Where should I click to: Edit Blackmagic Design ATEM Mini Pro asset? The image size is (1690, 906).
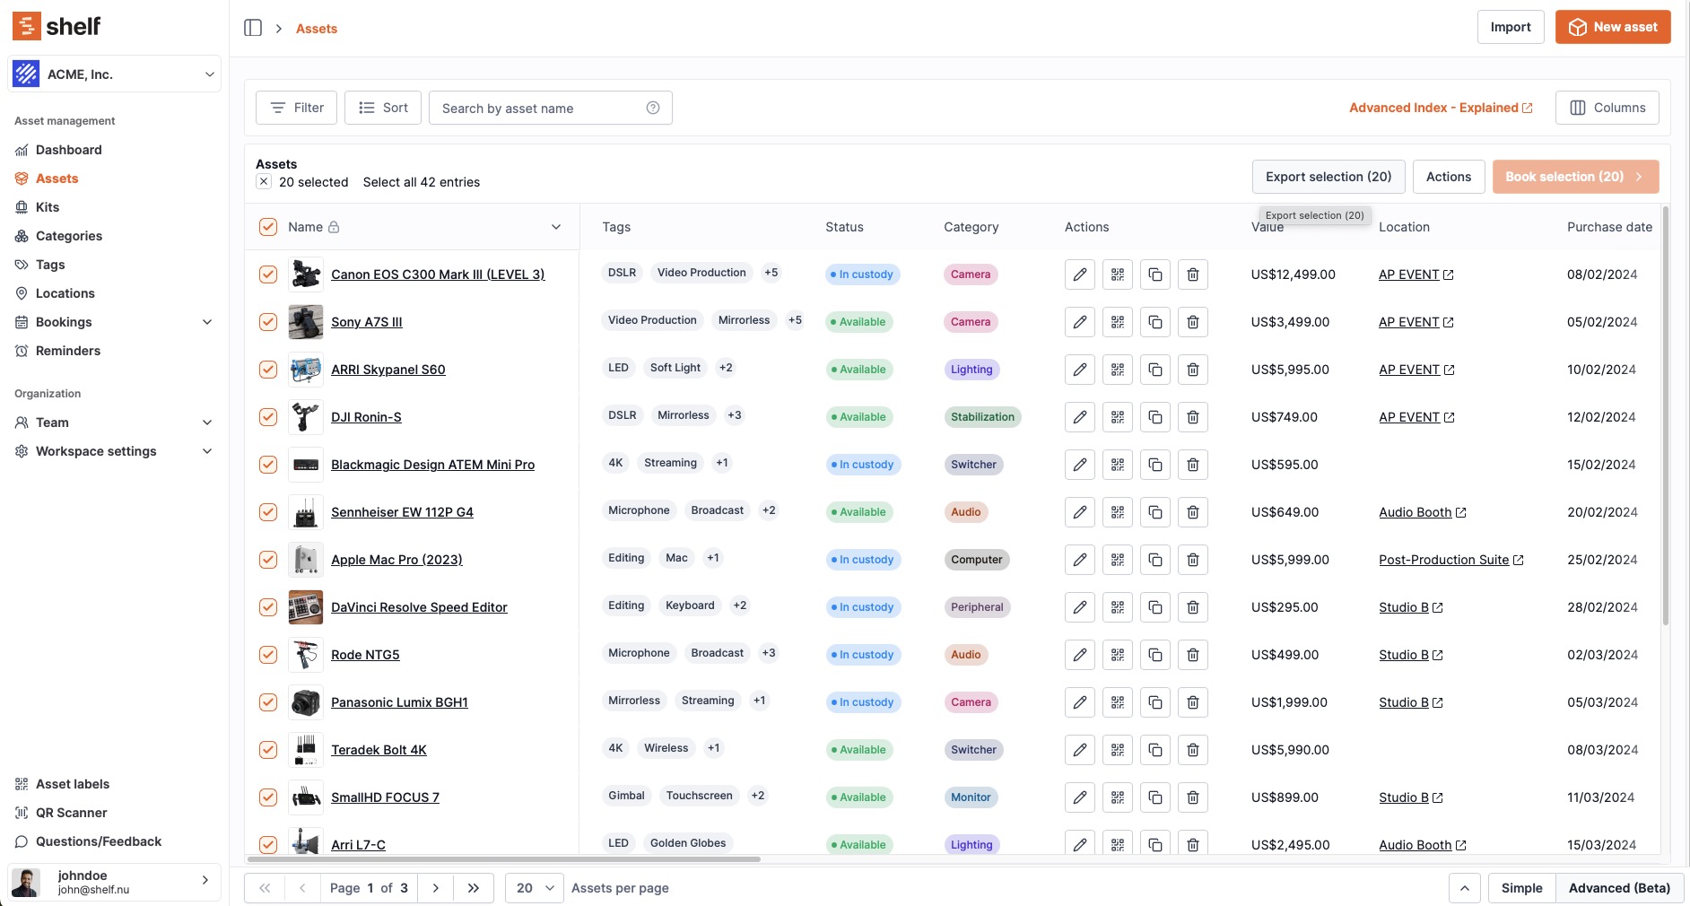pyautogui.click(x=1080, y=465)
